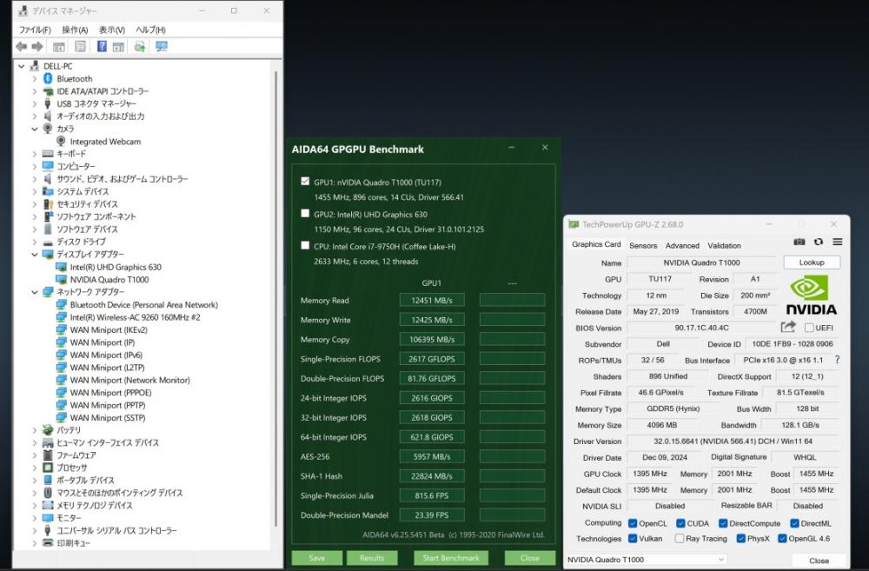Click the back arrow in Device Manager toolbar
869x571 pixels.
21,47
